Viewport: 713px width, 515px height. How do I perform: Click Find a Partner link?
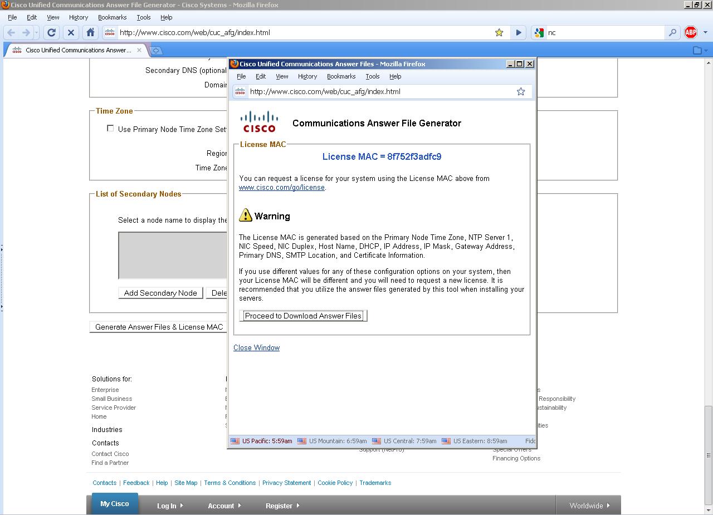110,463
